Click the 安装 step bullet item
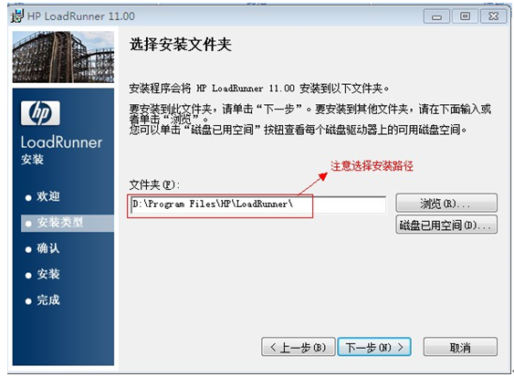Image resolution: width=514 pixels, height=377 pixels. point(43,275)
